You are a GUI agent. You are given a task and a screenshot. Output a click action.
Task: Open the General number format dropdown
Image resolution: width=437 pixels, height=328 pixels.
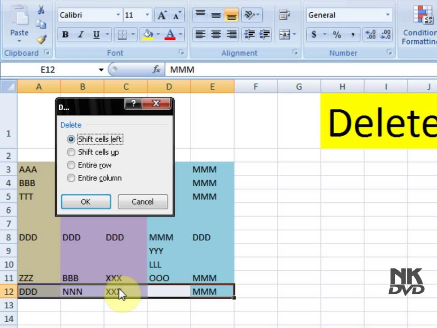pyautogui.click(x=388, y=15)
